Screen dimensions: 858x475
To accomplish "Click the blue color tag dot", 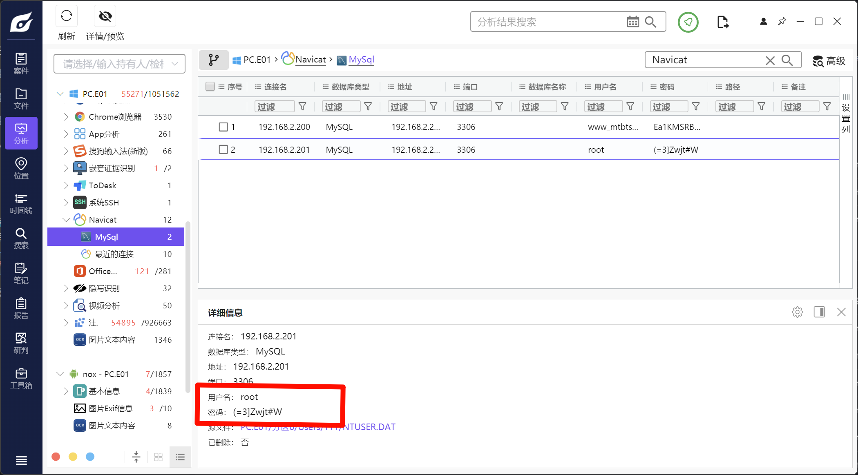I will [x=90, y=457].
